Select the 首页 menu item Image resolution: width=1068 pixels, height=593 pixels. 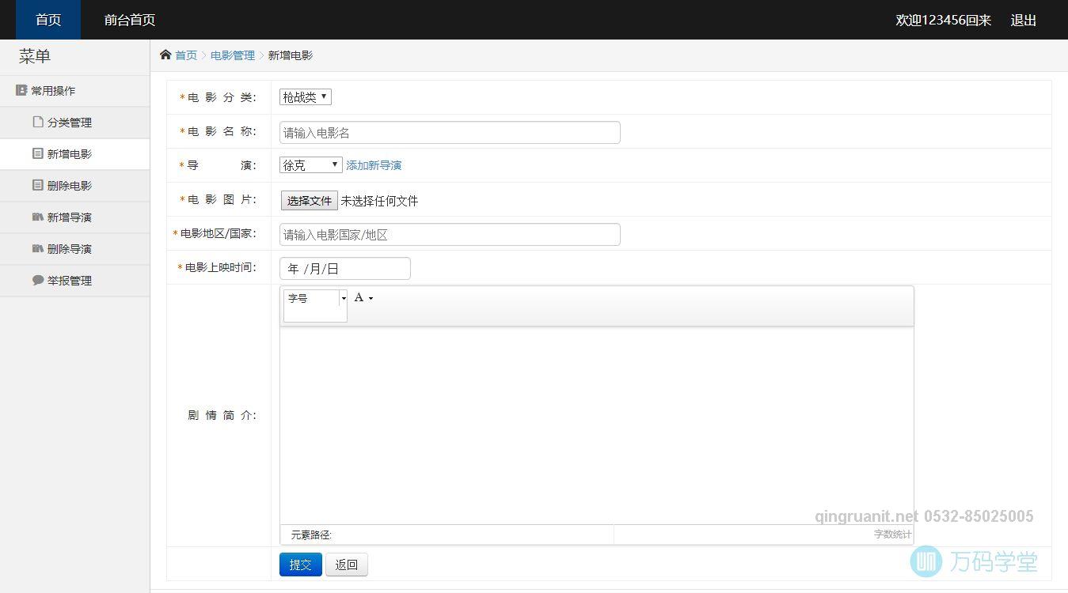pos(47,20)
